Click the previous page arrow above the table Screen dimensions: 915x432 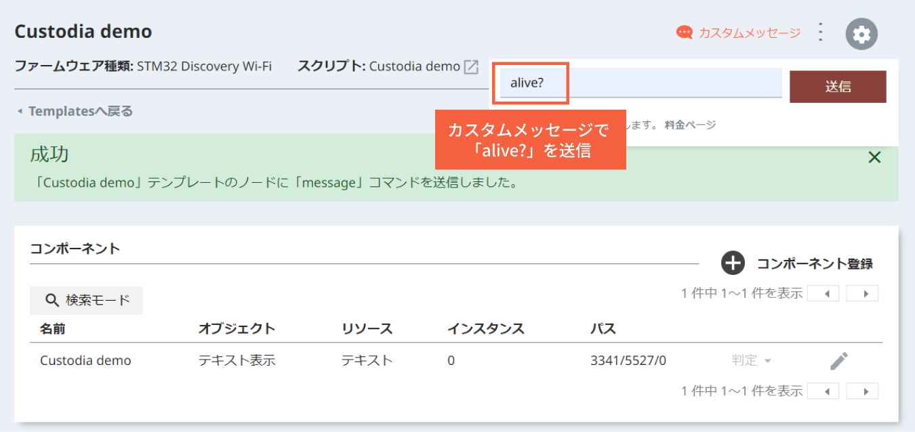pyautogui.click(x=823, y=293)
